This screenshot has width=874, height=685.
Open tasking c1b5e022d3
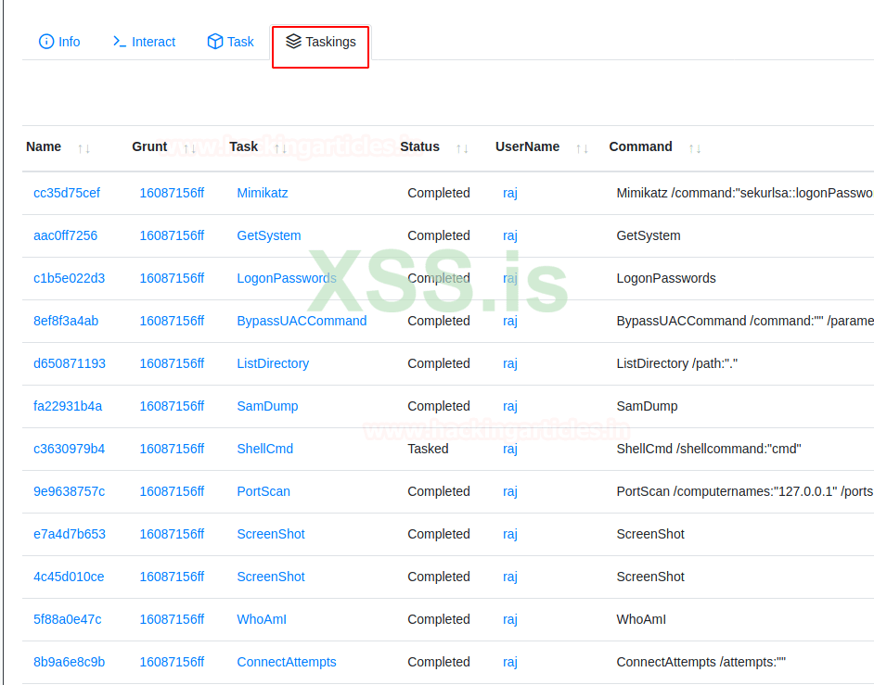coord(69,278)
